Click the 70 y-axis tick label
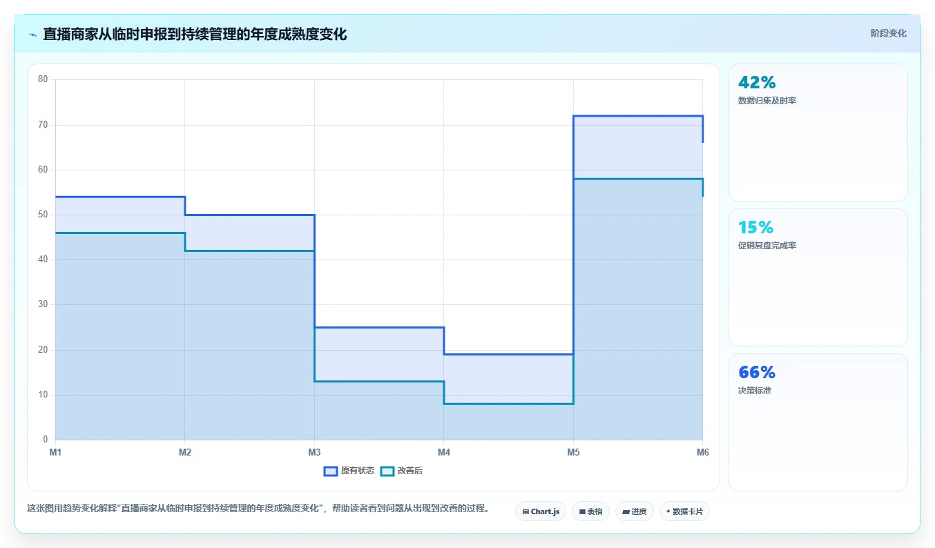 43,125
